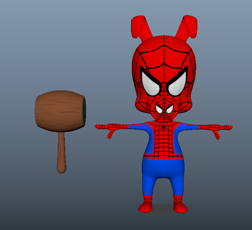Pick the mallet's wooden handle

(62, 153)
